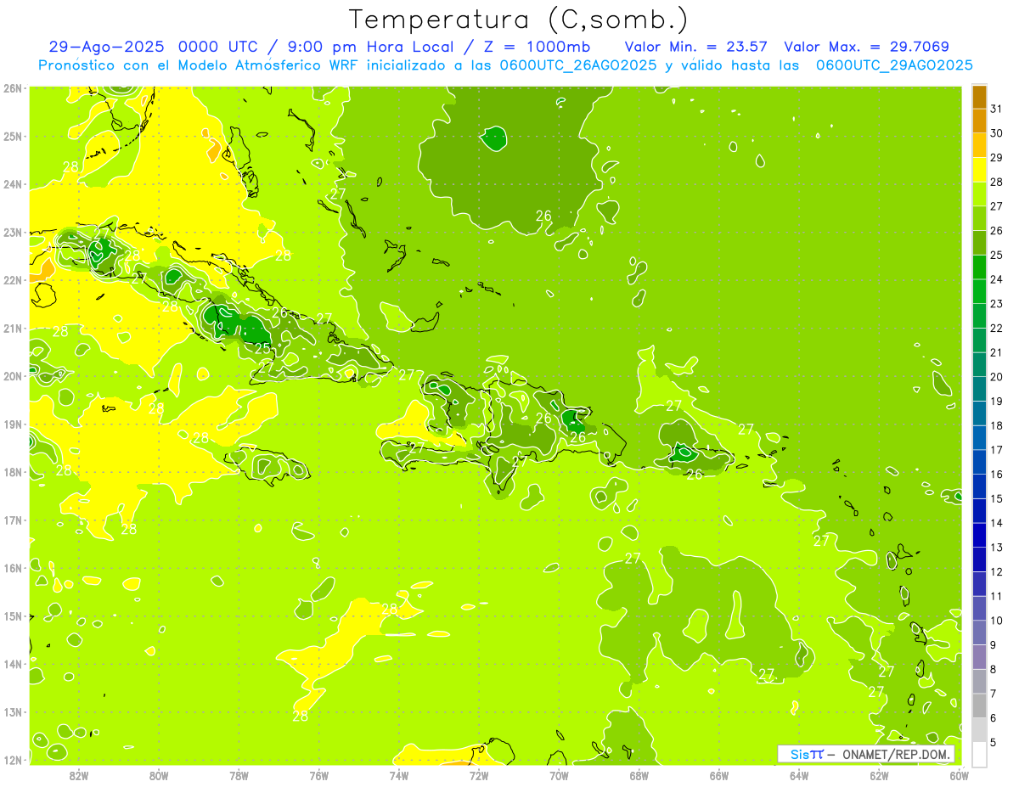
Task: Click the "66W" longitude label
Action: click(x=719, y=774)
